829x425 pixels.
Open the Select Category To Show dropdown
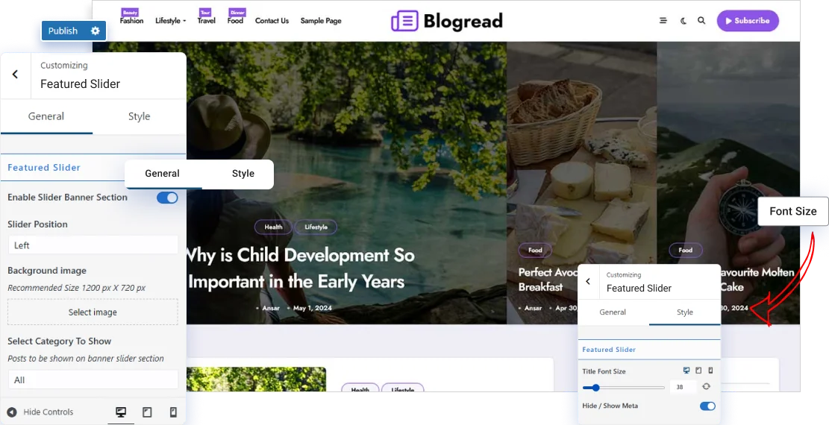(93, 380)
